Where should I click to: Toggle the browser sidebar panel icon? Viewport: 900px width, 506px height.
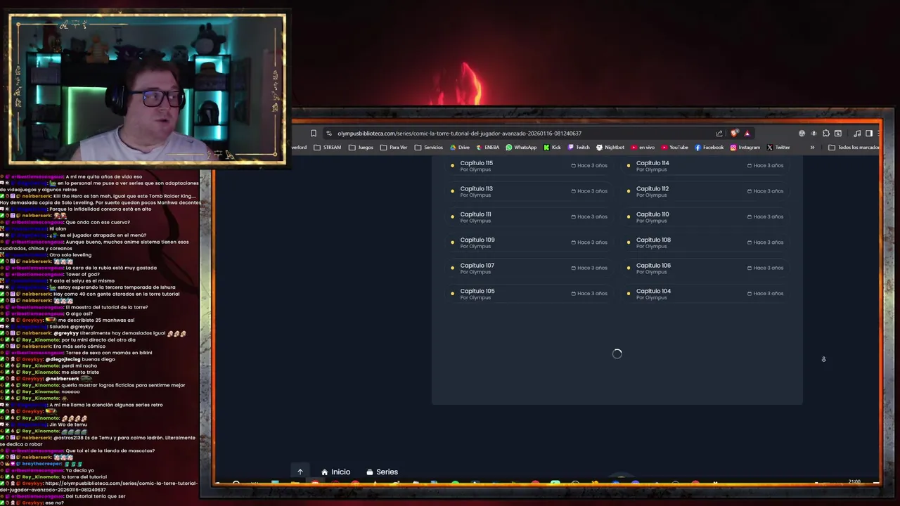click(869, 134)
